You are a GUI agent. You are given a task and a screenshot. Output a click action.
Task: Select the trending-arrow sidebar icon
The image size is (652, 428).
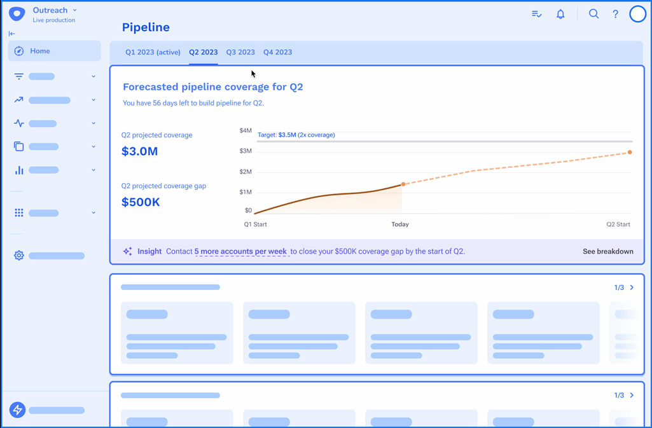pos(18,100)
